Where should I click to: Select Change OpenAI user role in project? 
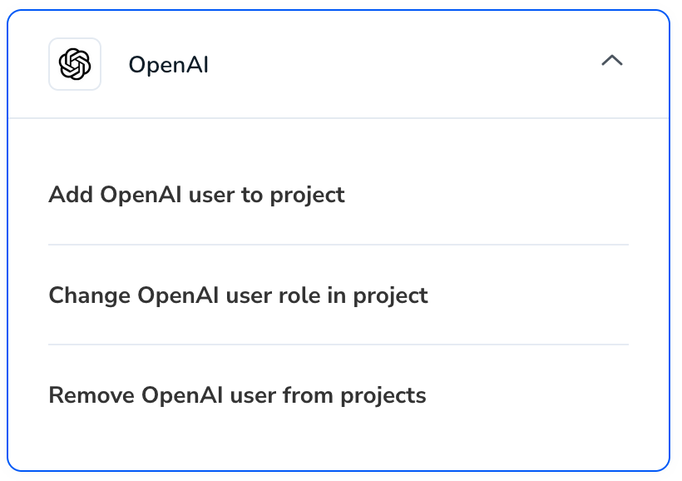click(x=239, y=295)
